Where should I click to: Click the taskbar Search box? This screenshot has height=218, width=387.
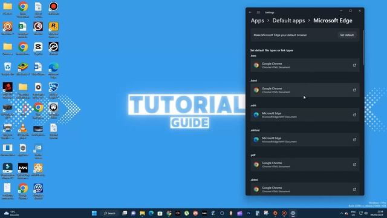[x=109, y=213]
